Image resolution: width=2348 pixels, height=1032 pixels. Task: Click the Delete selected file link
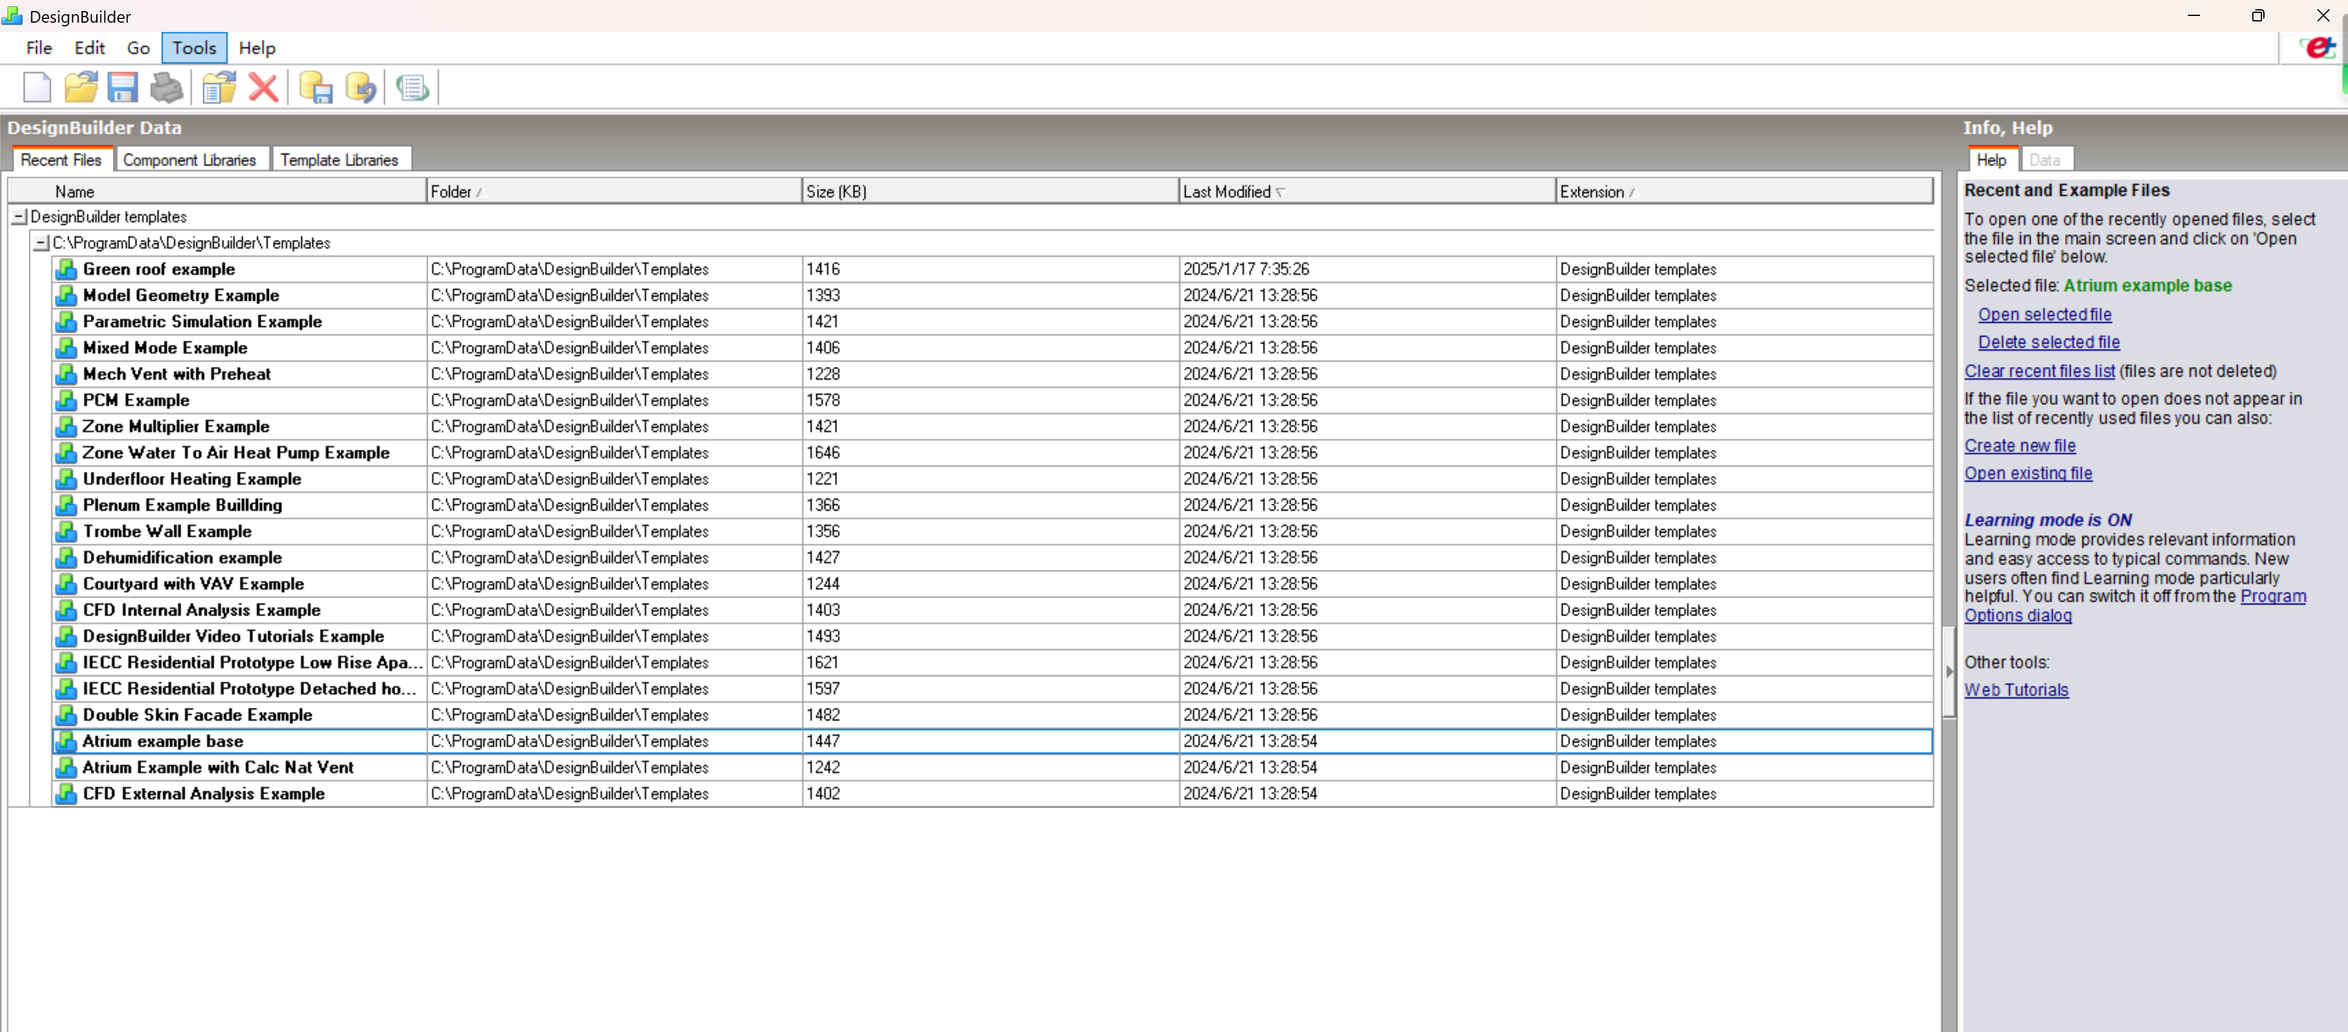pos(2048,343)
